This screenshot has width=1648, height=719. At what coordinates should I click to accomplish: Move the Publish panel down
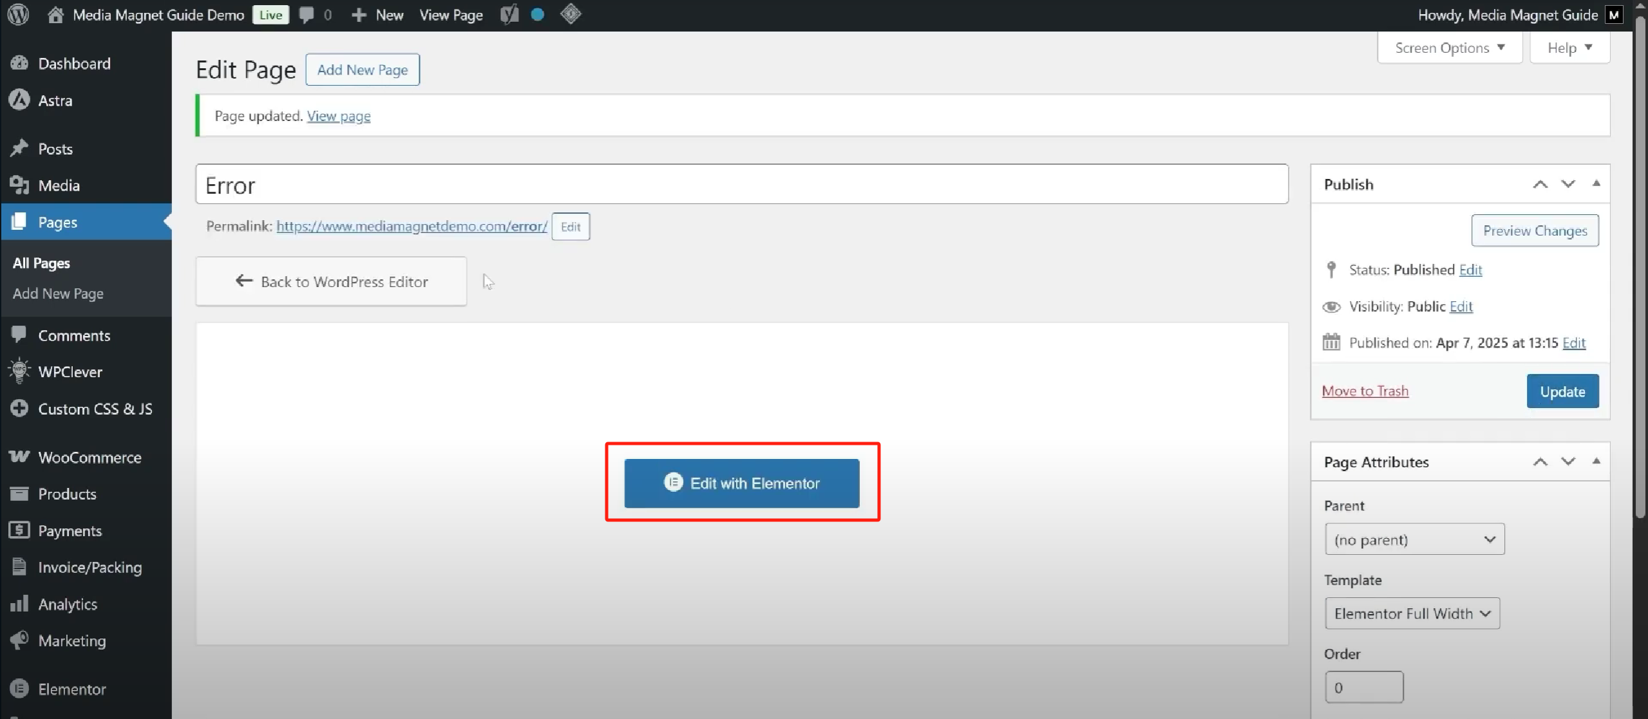[1567, 184]
